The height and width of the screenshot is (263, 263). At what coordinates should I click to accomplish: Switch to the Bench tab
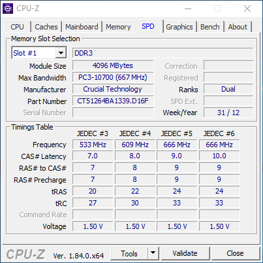click(x=210, y=27)
